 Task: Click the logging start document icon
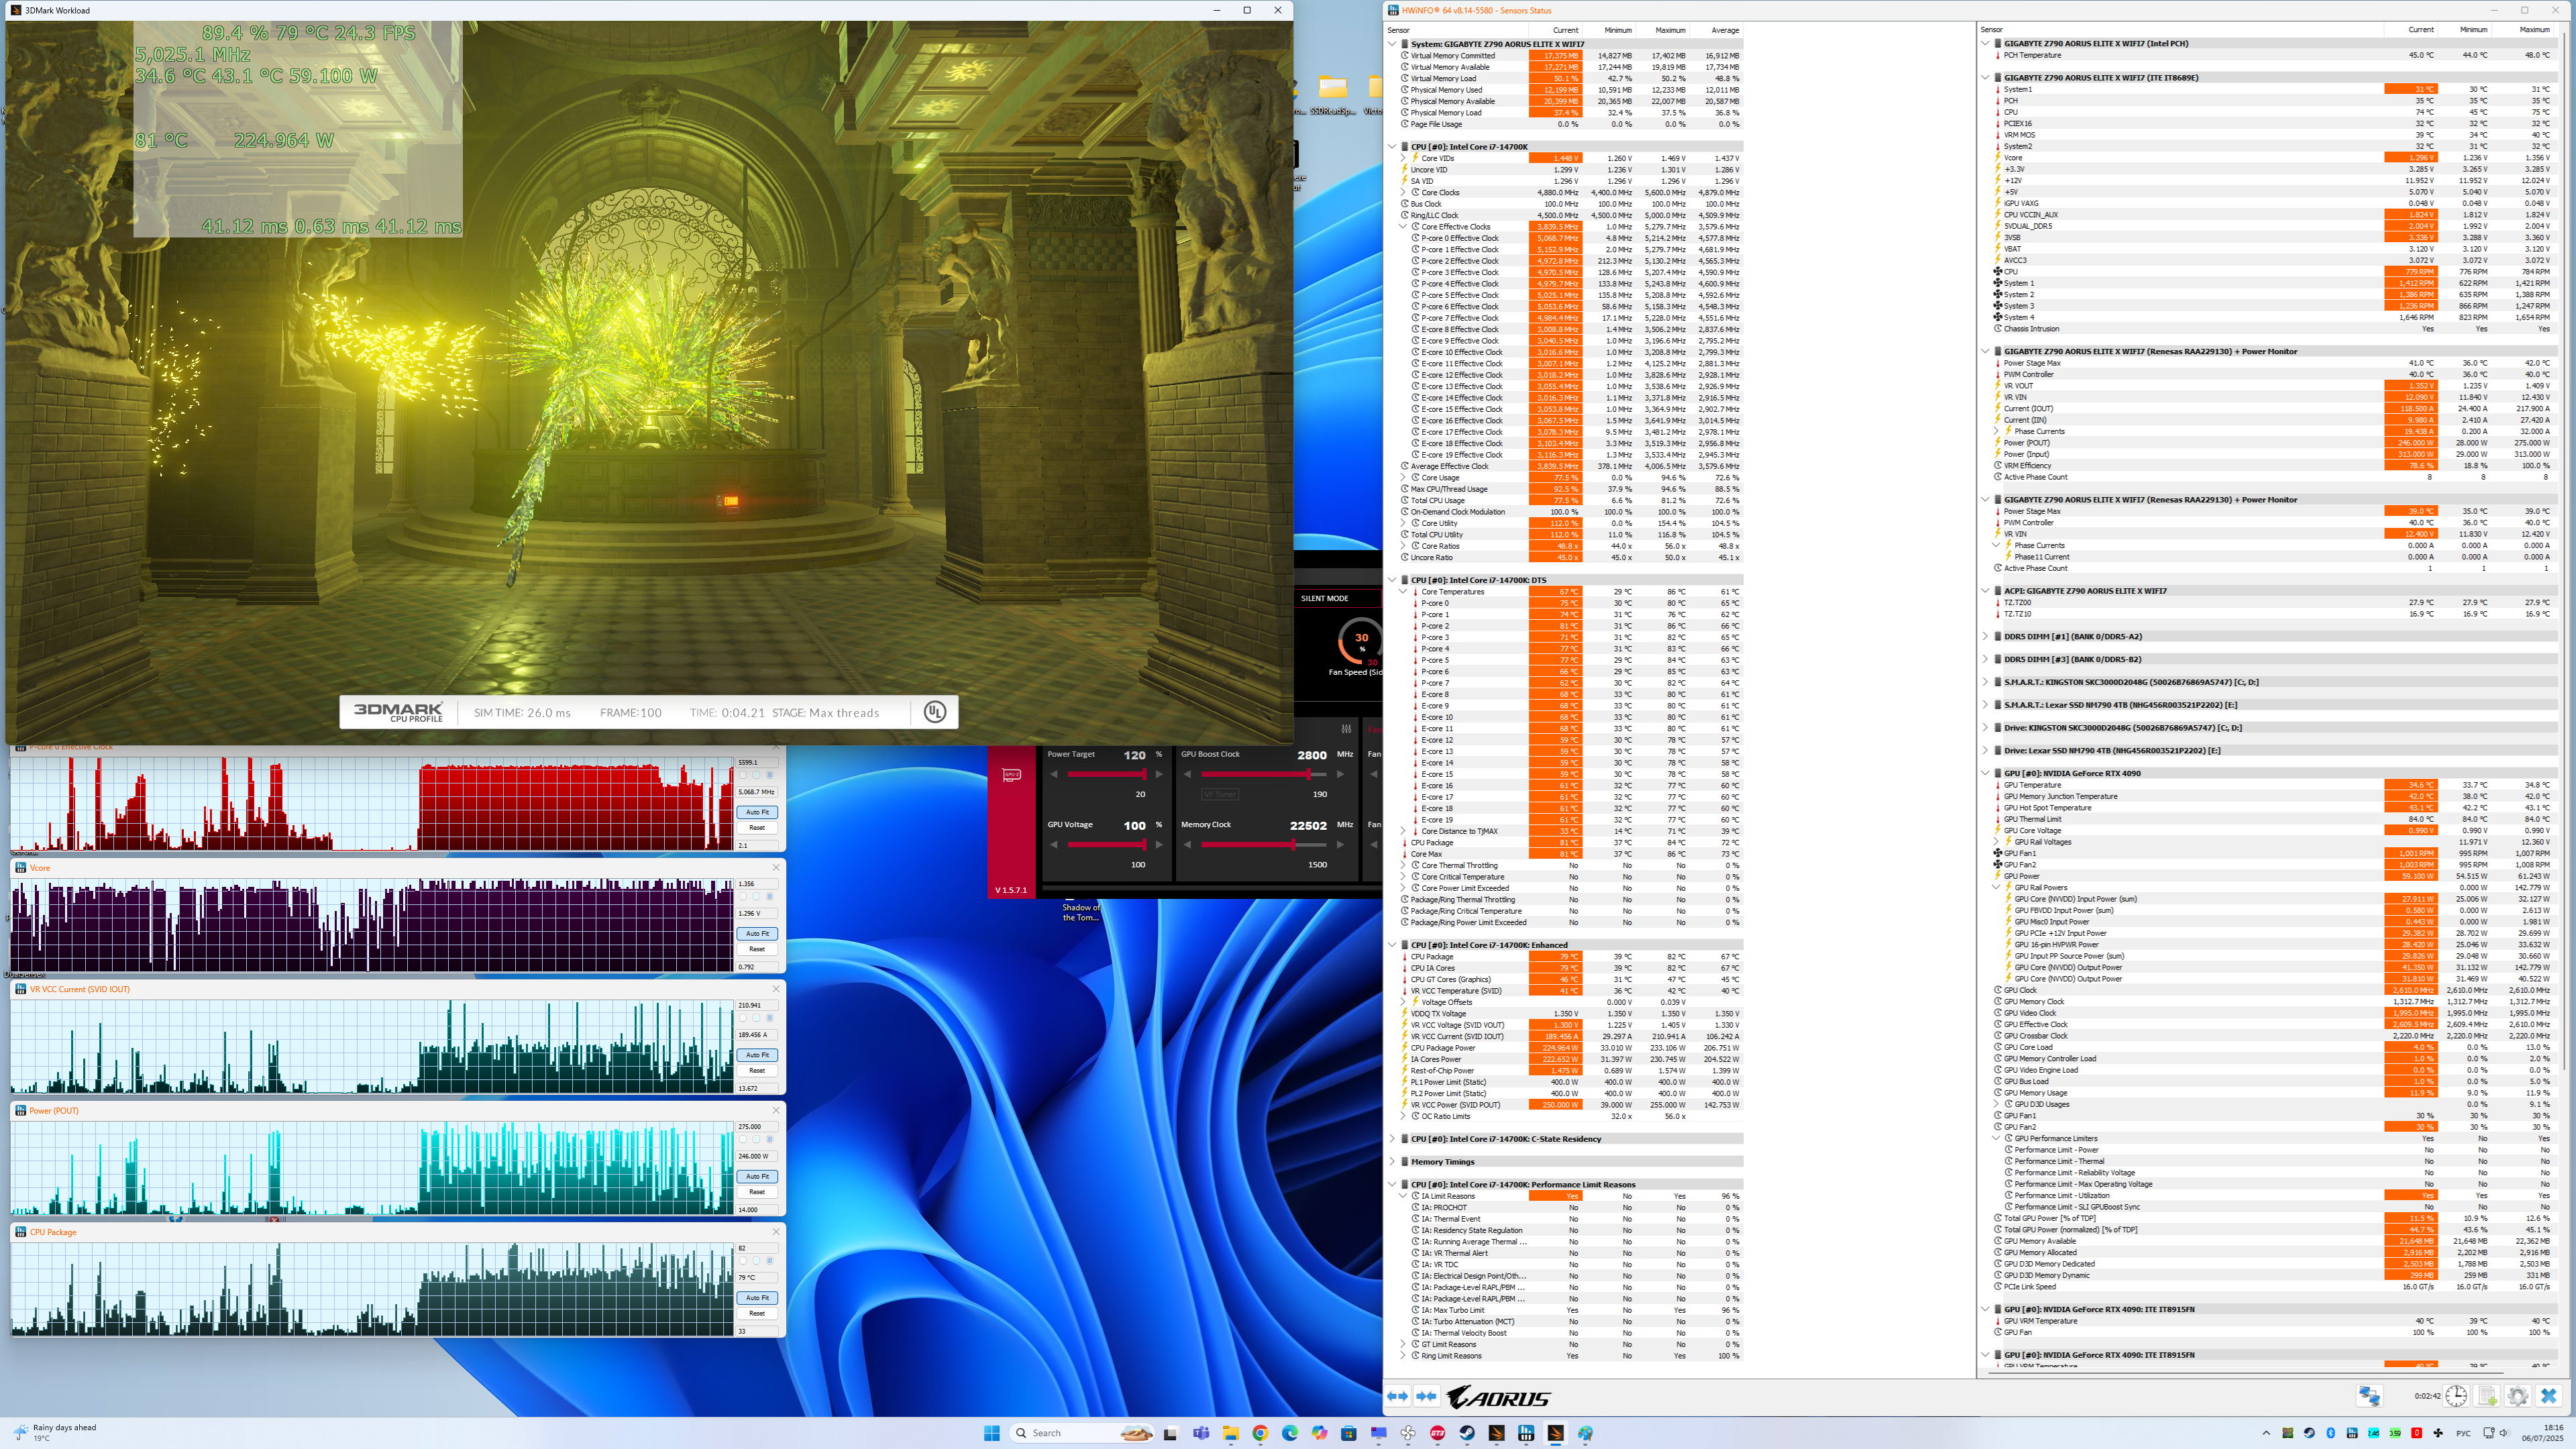click(x=2487, y=1396)
